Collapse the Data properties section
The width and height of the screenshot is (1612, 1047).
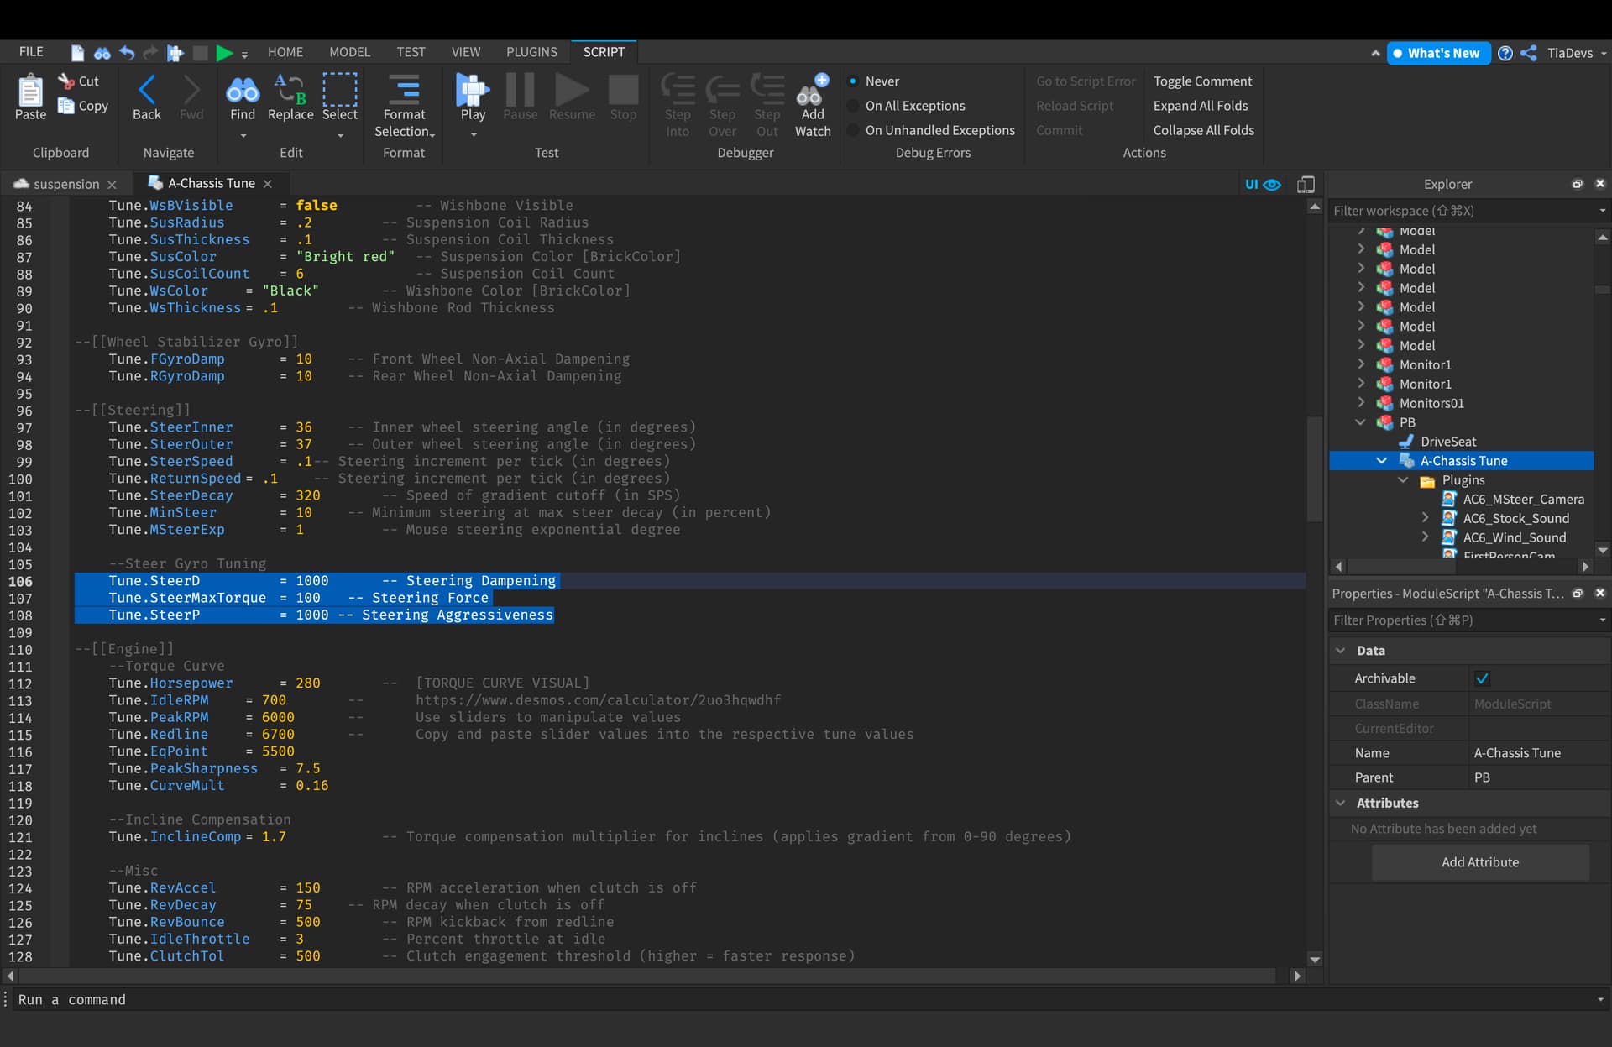tap(1341, 651)
